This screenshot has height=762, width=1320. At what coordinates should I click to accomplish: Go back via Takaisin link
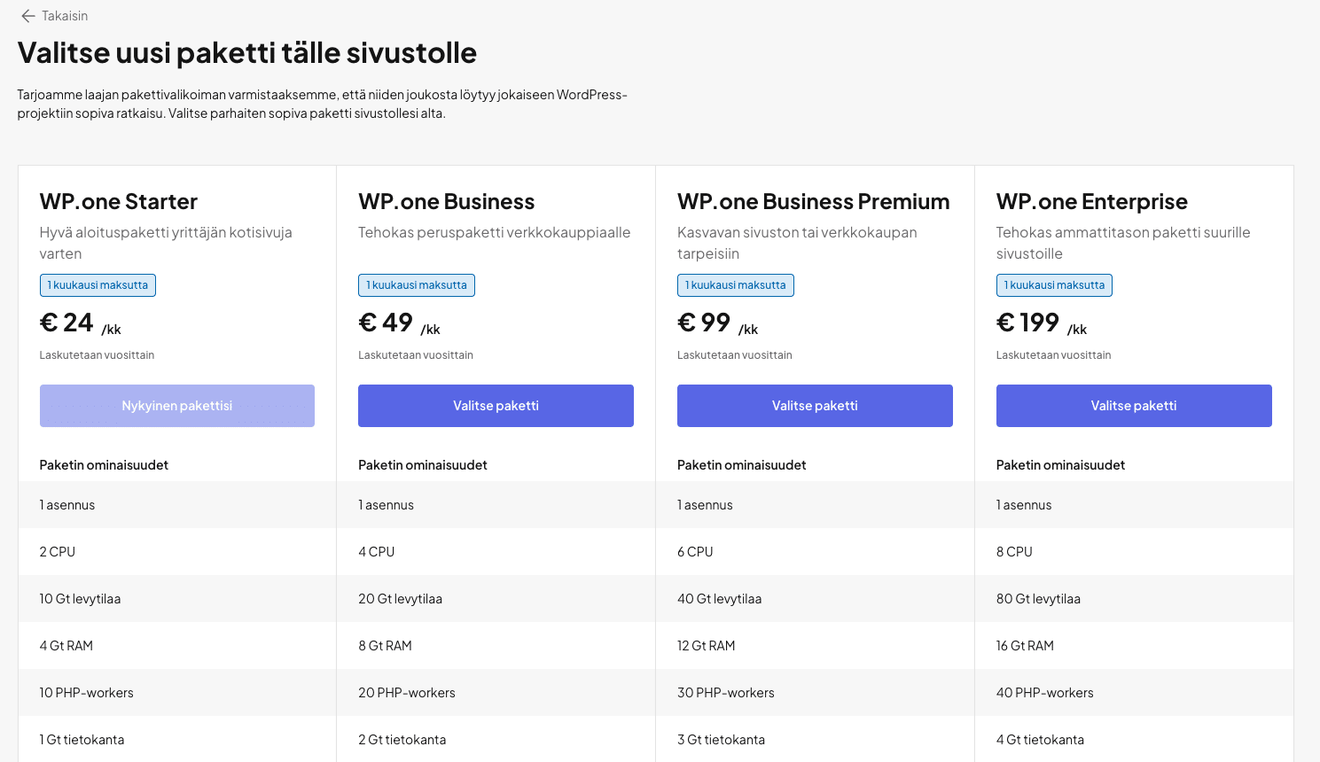(x=65, y=16)
